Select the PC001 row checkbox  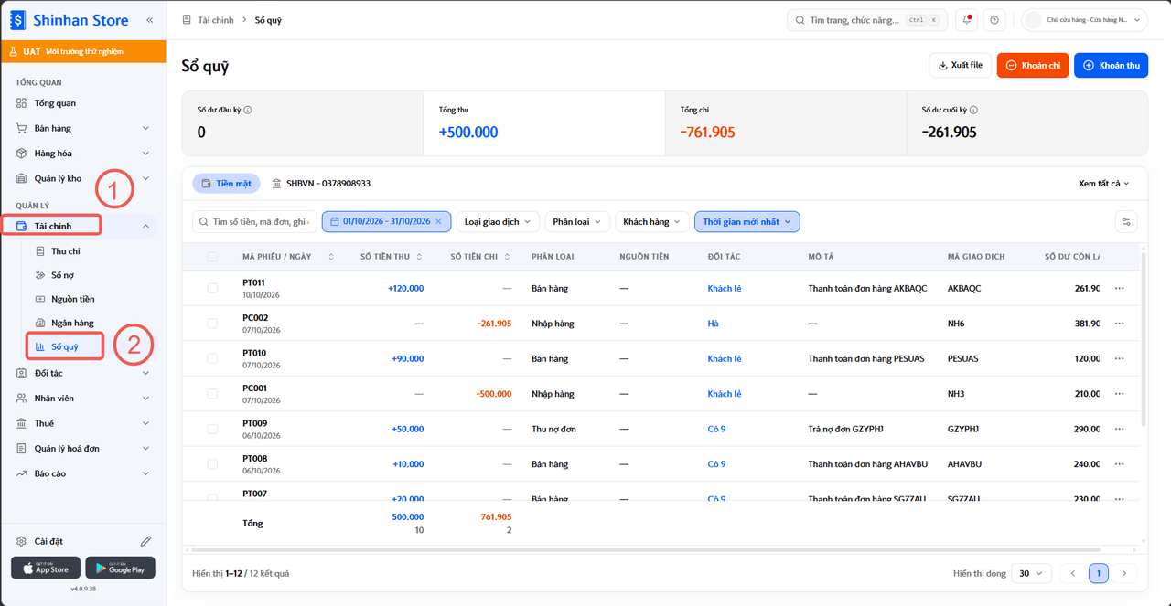(x=212, y=394)
